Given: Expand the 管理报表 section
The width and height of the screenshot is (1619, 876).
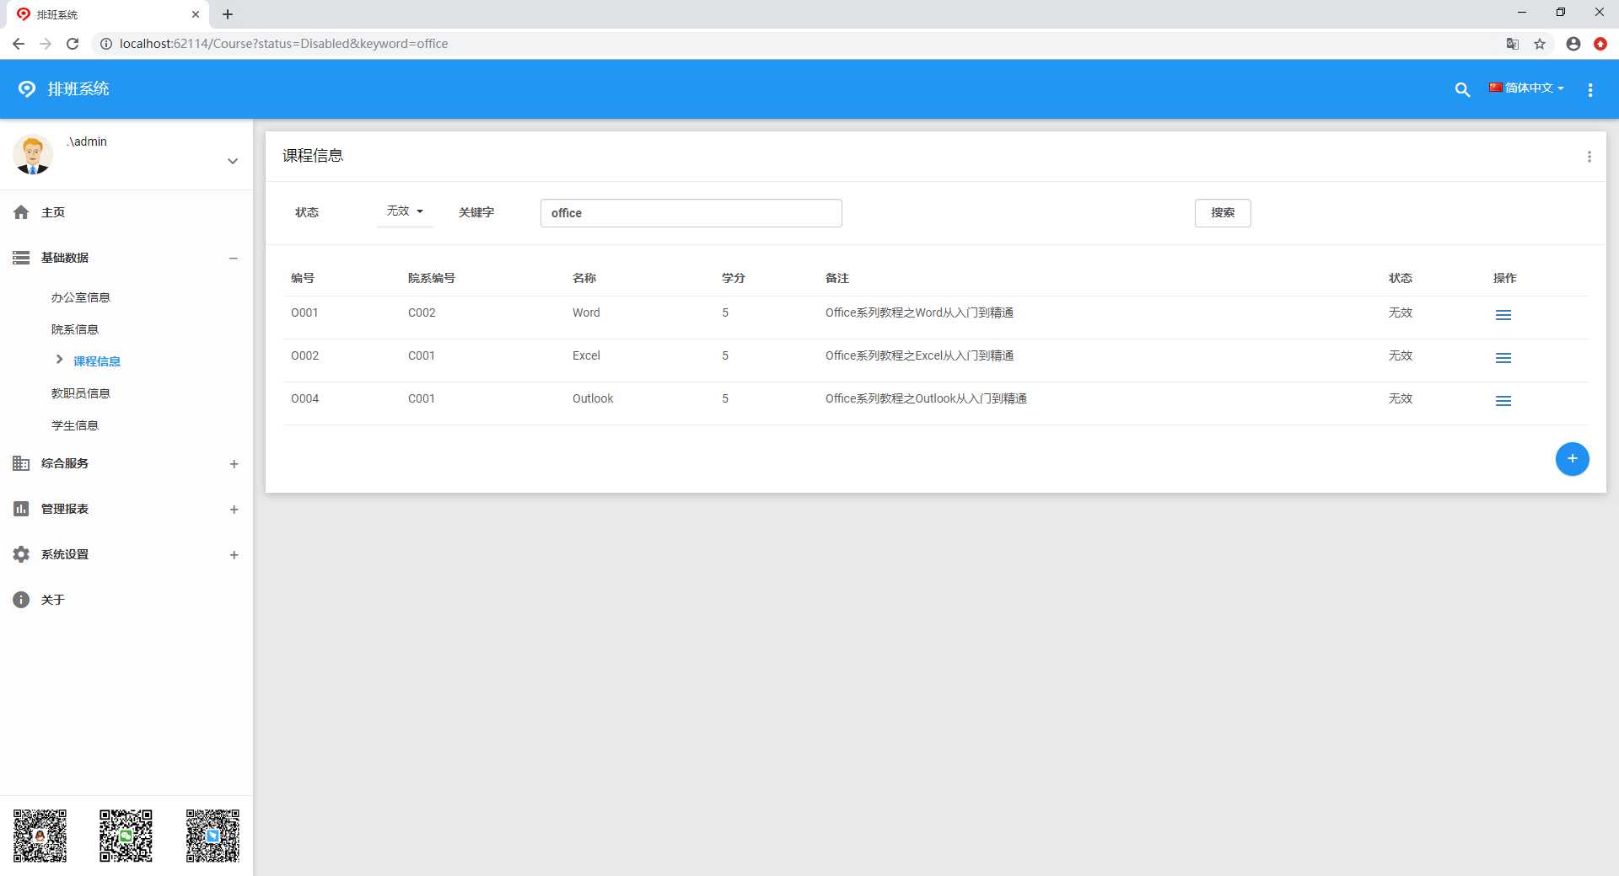Looking at the screenshot, I should (x=234, y=510).
